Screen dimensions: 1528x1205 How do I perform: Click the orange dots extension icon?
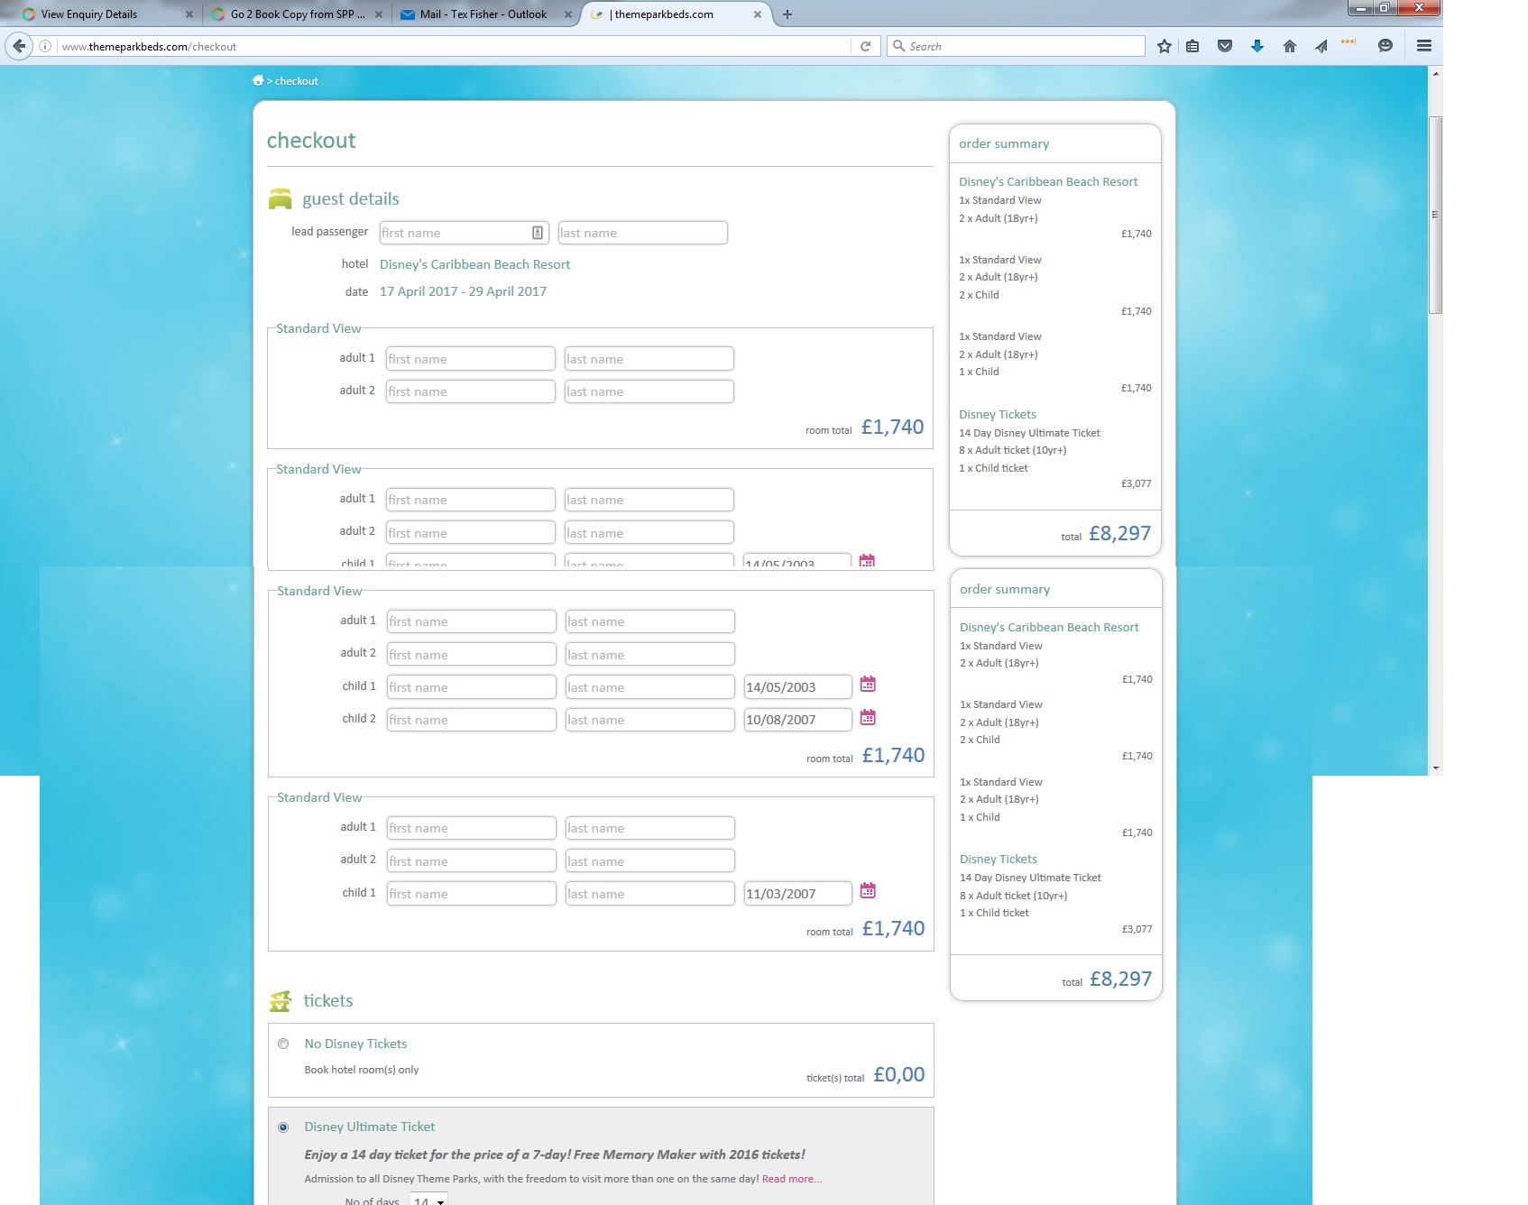(x=1349, y=41)
